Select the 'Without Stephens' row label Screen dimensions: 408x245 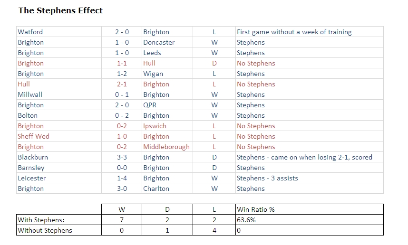[59, 230]
